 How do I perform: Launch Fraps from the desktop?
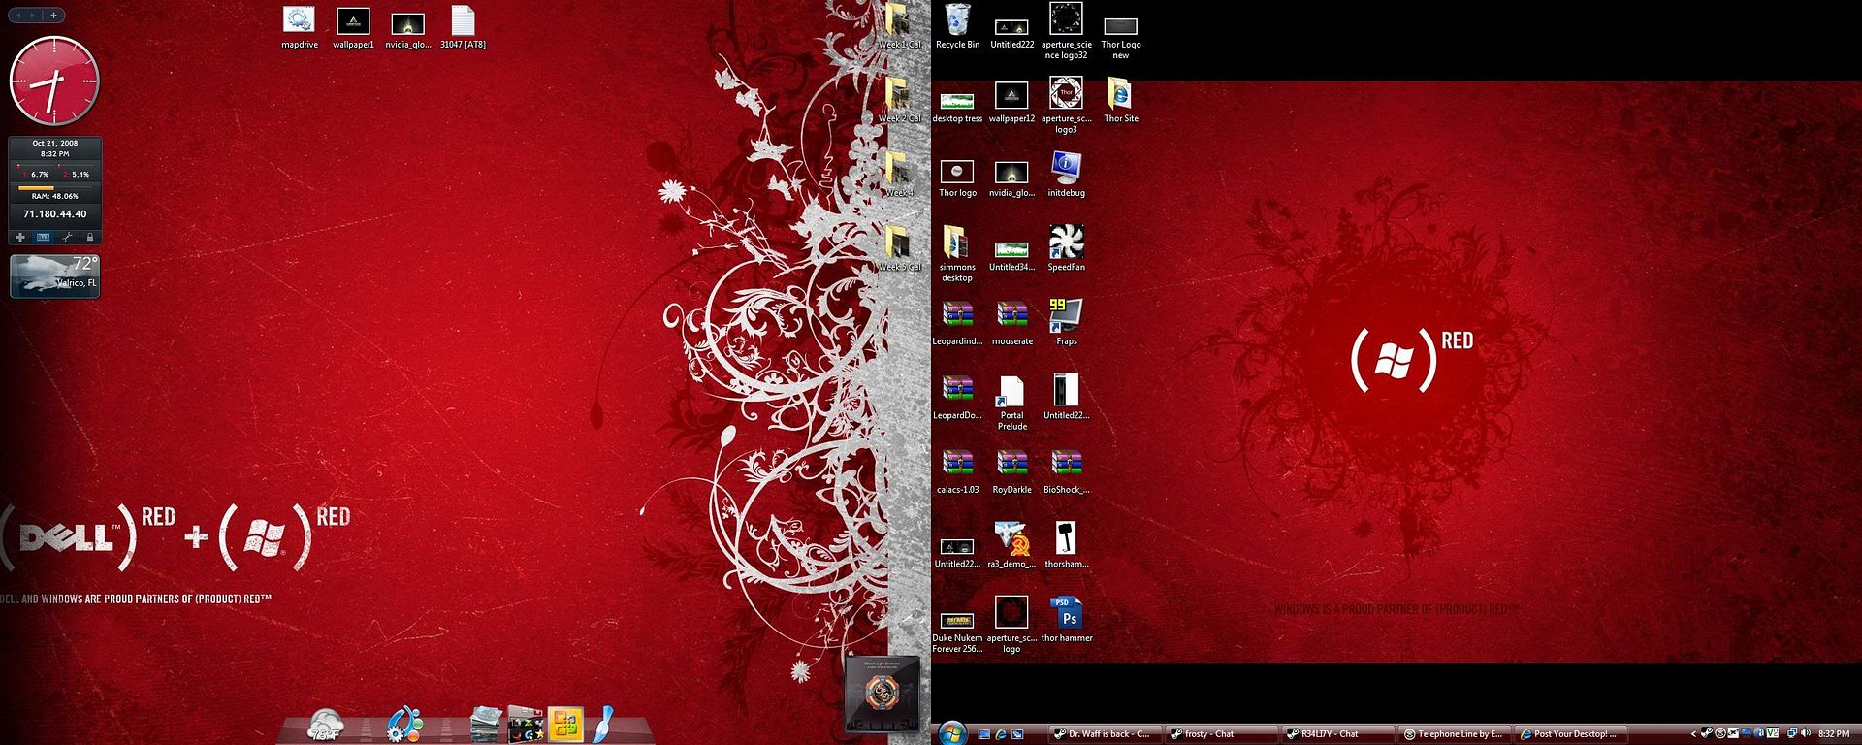point(1066,322)
